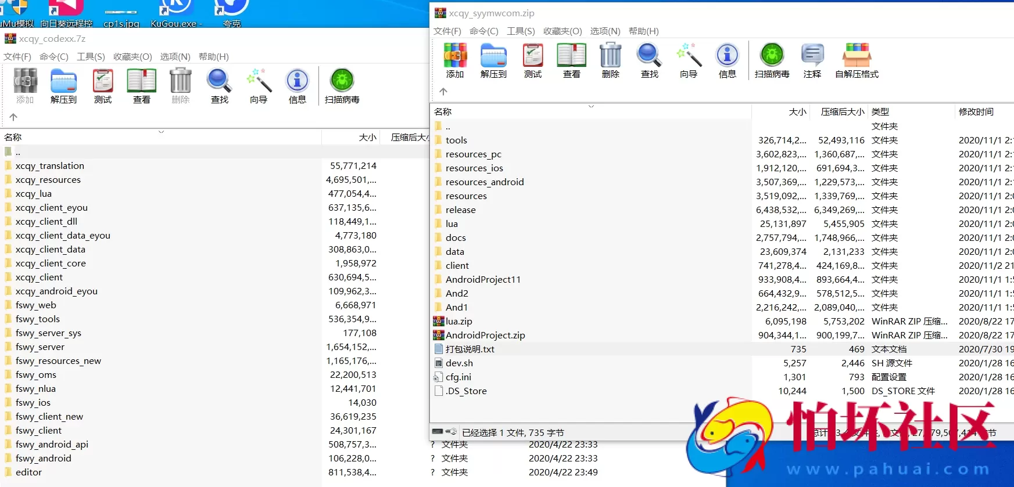
Task: Click 扫描病毒 (Virus scan) icon in left window
Action: tap(342, 86)
